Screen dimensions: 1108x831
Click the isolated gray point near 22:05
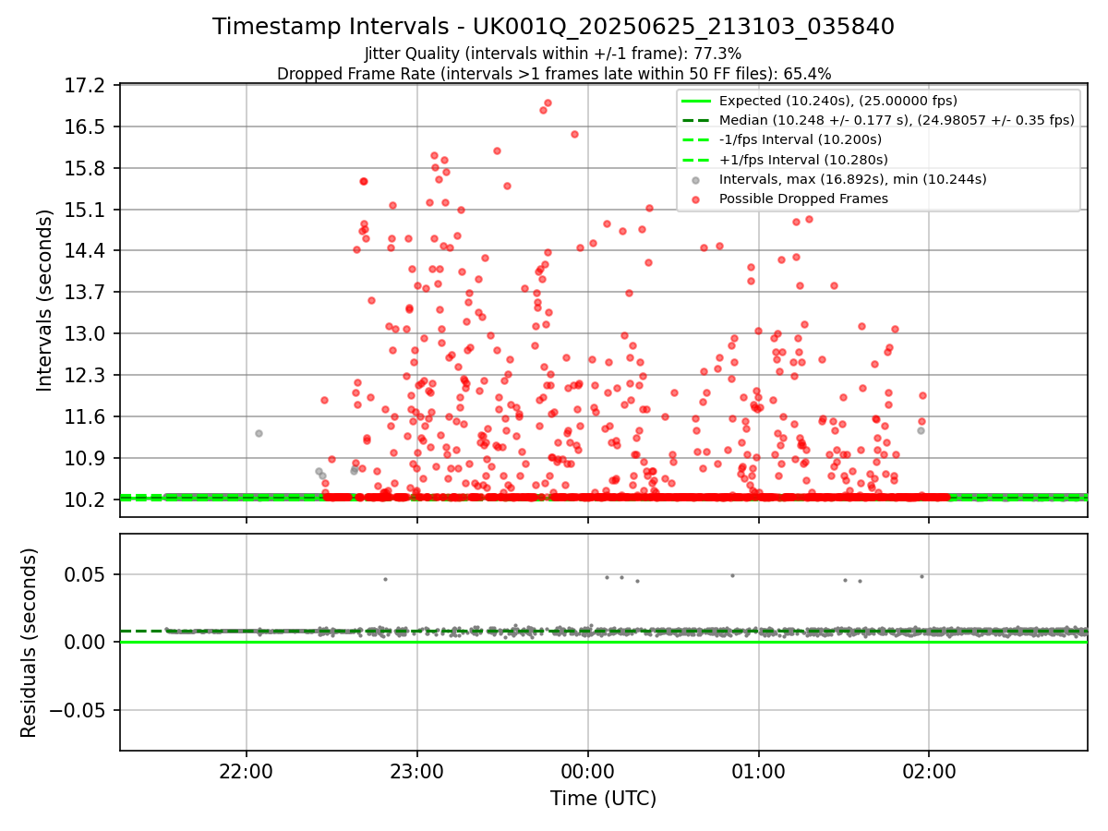(x=259, y=433)
